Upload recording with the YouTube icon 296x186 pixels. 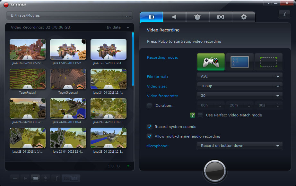71,178
